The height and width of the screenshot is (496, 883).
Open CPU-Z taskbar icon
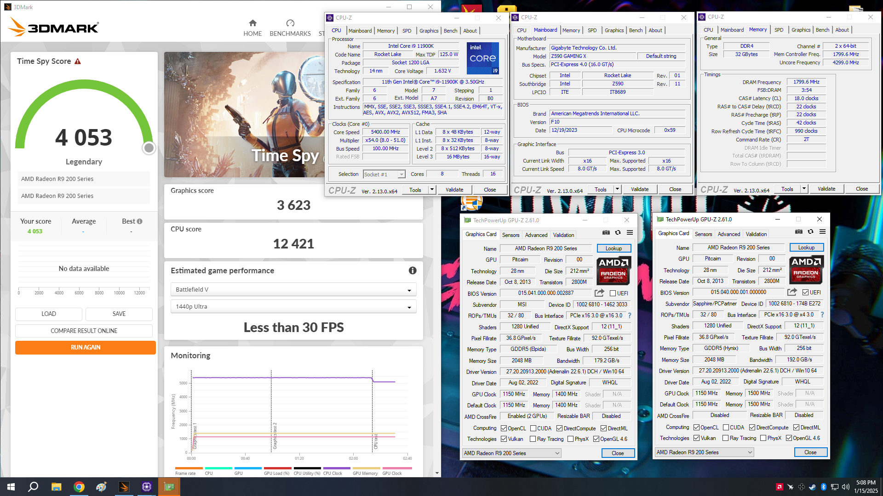147,487
